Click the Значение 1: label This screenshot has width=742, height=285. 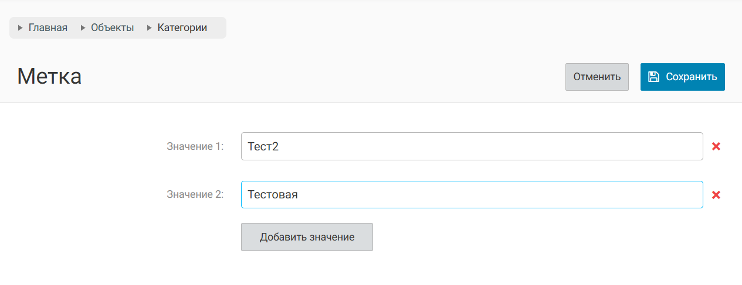(x=195, y=146)
